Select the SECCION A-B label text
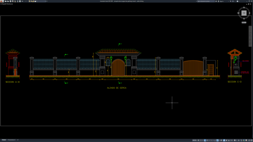The height and width of the screenshot is (142, 253). point(12,82)
